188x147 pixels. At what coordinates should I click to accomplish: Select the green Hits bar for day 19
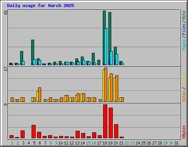[109, 39]
